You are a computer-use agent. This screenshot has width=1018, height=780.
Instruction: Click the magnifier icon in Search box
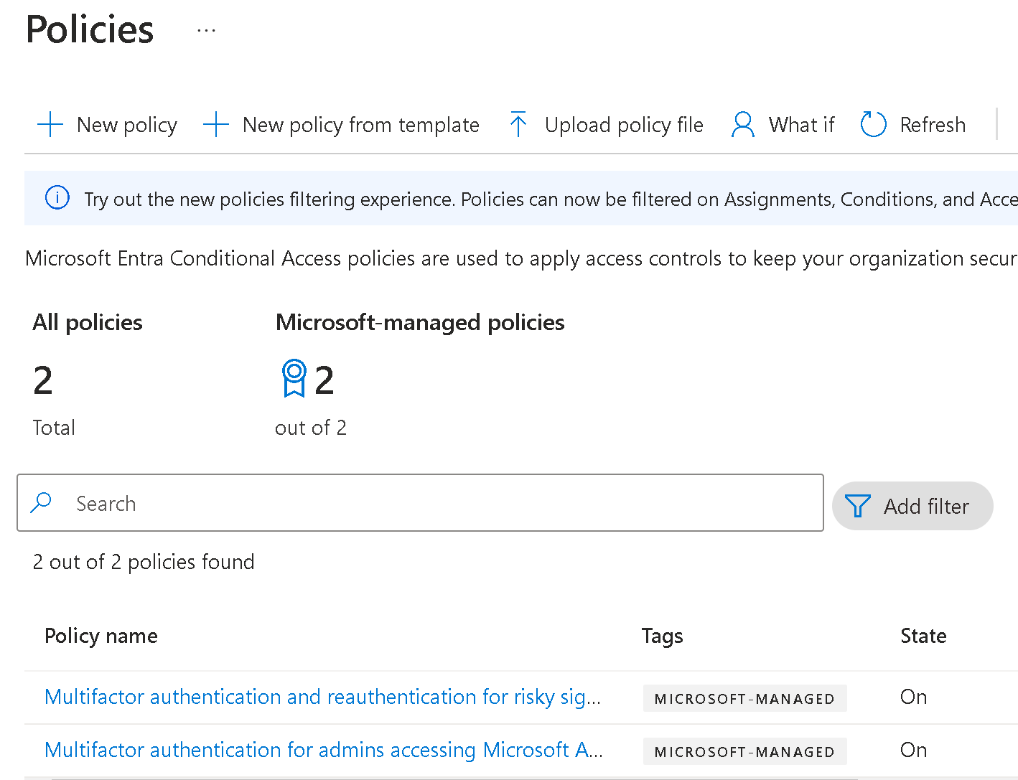[42, 502]
